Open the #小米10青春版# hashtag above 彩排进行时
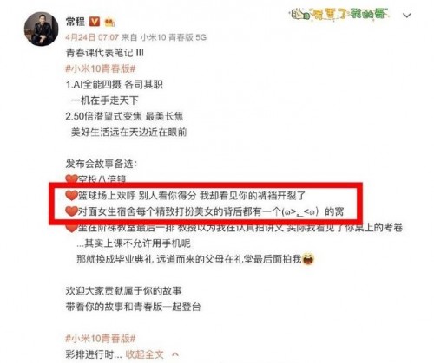 [101, 339]
